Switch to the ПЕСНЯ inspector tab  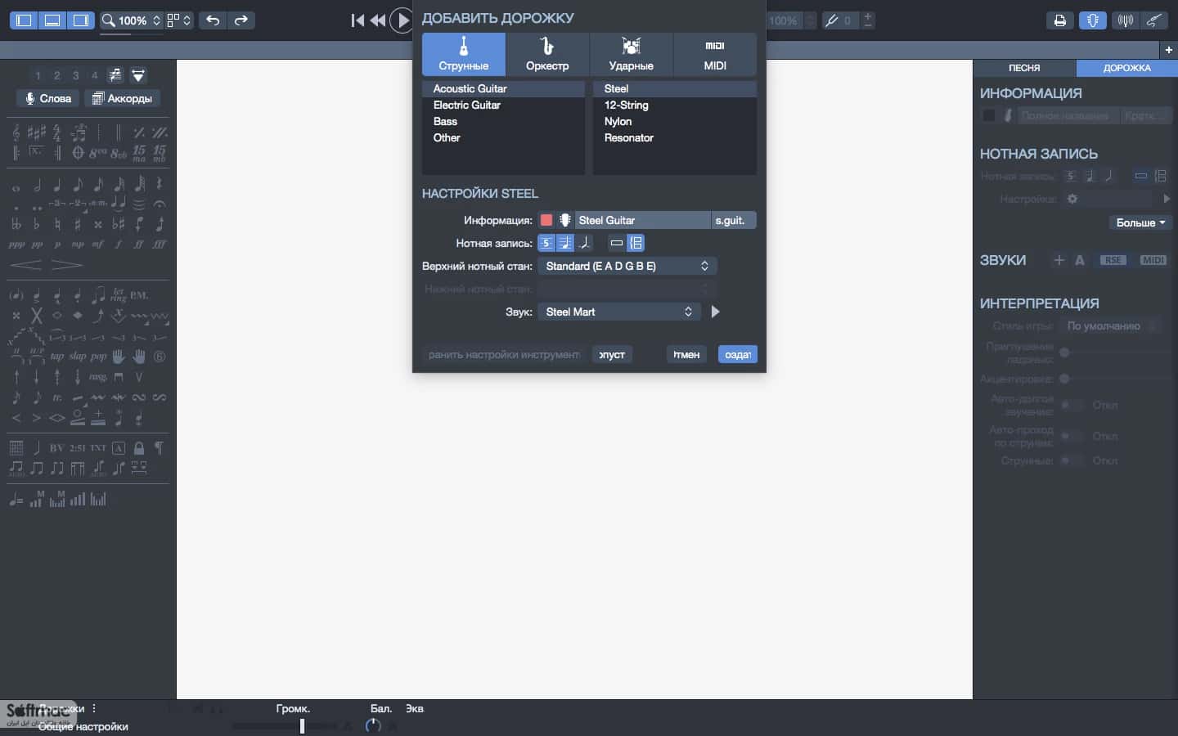pyautogui.click(x=1024, y=68)
